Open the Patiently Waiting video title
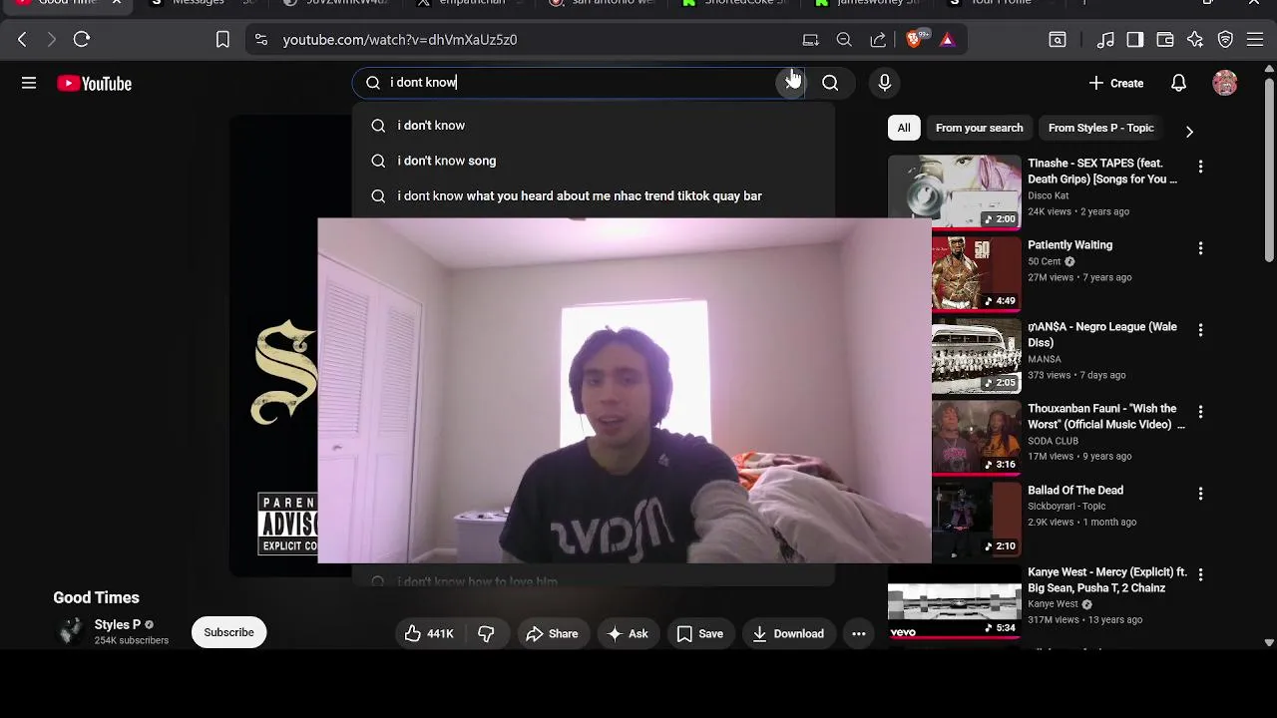 1069,244
